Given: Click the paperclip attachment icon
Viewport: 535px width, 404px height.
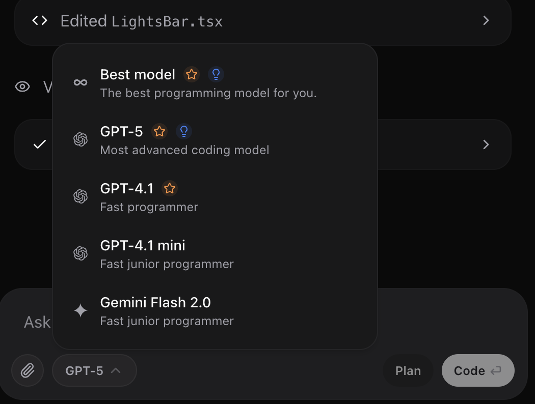Looking at the screenshot, I should pyautogui.click(x=27, y=370).
